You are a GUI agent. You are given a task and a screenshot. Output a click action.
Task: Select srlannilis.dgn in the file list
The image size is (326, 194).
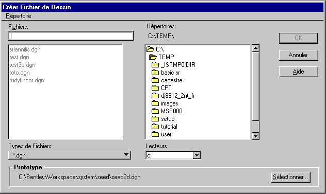click(25, 49)
